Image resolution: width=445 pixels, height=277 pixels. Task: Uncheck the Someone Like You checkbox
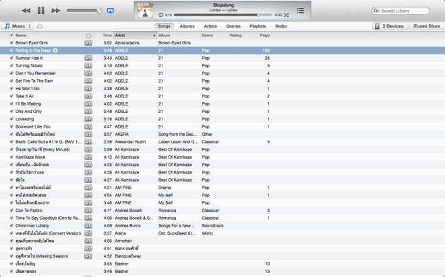(x=11, y=126)
